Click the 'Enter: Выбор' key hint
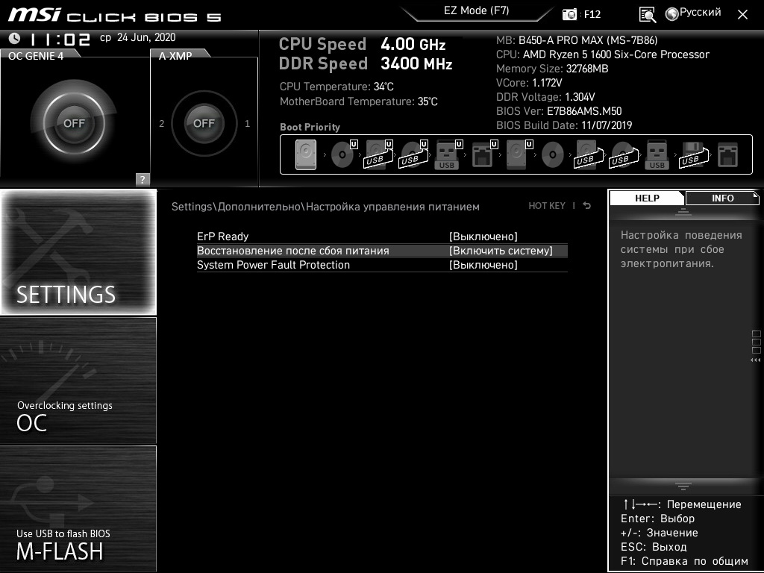This screenshot has height=573, width=764. 658,519
